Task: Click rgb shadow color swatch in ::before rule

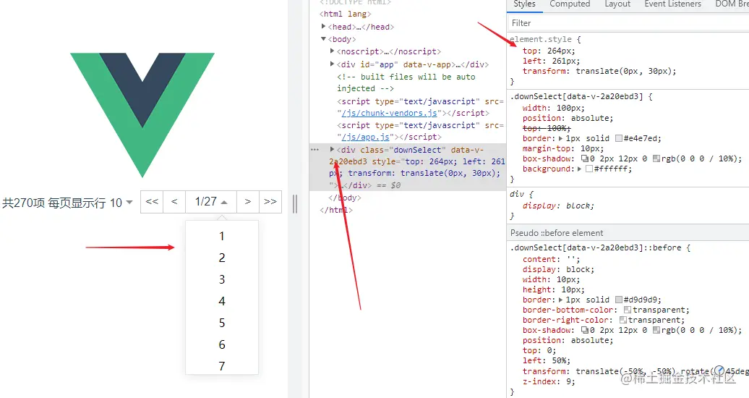Action: coord(656,330)
